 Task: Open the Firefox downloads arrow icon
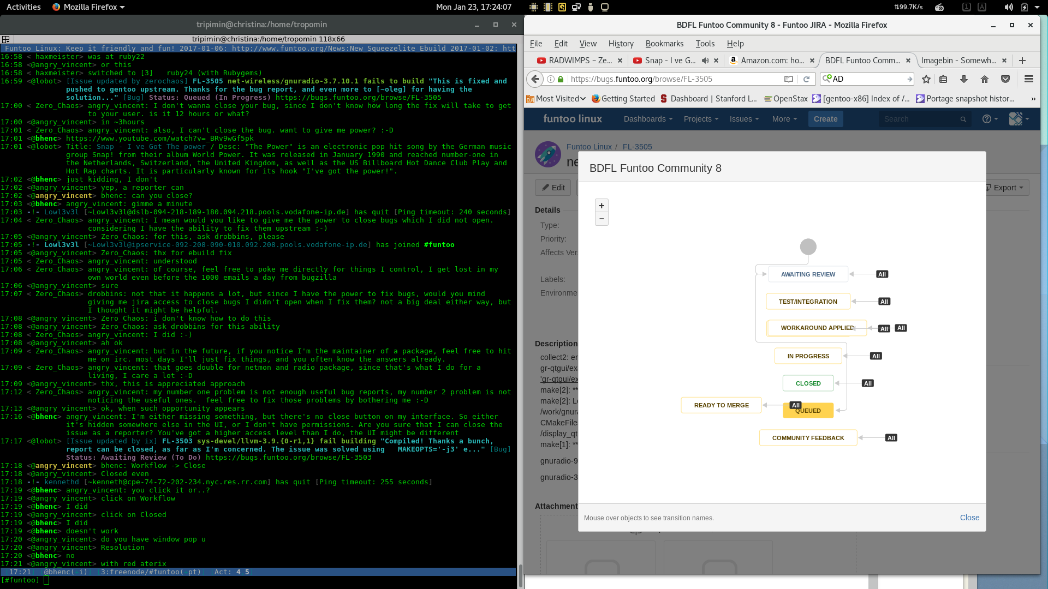964,79
